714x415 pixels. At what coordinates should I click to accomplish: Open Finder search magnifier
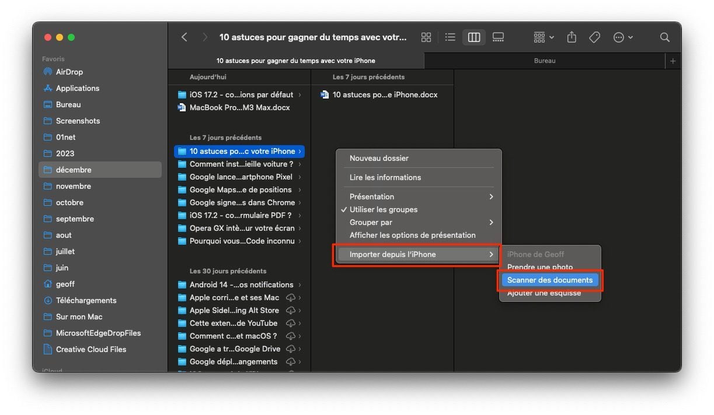point(664,37)
